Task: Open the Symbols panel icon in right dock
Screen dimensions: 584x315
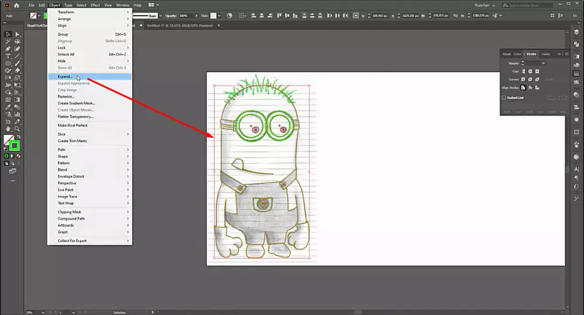Action: coord(577,145)
